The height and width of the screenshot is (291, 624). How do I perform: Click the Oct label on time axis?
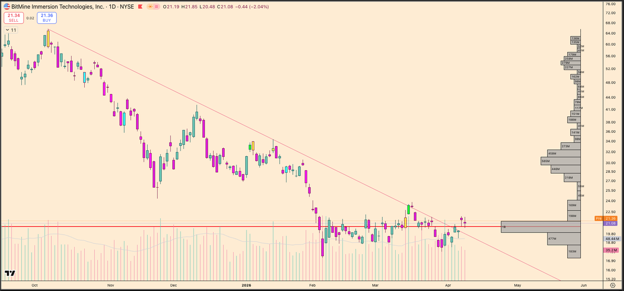coord(34,285)
